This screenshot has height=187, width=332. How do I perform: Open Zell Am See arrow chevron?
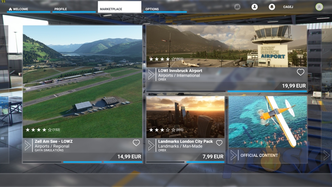(28, 146)
